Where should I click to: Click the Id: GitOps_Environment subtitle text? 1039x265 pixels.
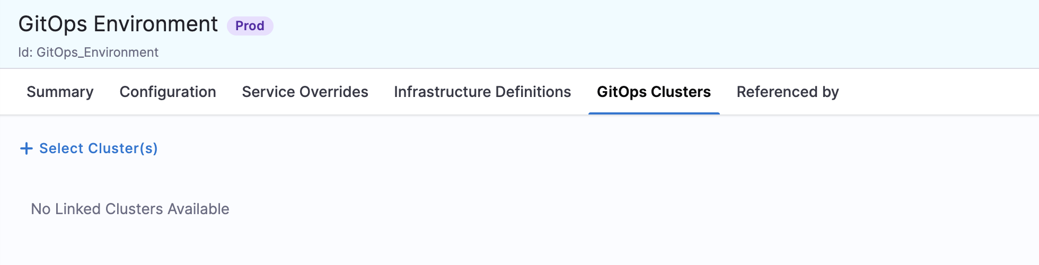pyautogui.click(x=88, y=52)
